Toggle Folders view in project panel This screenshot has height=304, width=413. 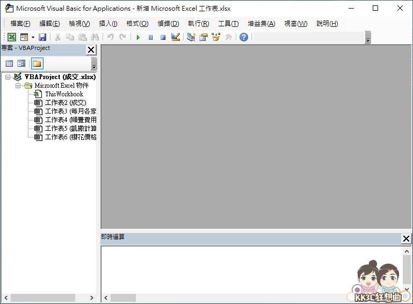click(37, 63)
